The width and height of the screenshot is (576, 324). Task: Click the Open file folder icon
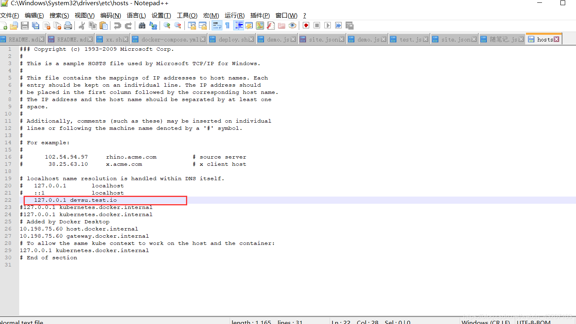(14, 26)
